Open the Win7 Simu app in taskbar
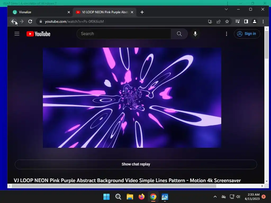 pos(165,197)
